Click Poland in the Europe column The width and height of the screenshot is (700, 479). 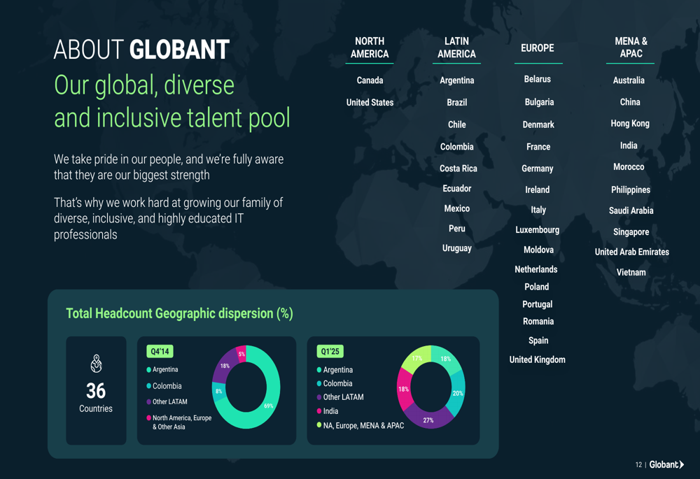pos(537,287)
